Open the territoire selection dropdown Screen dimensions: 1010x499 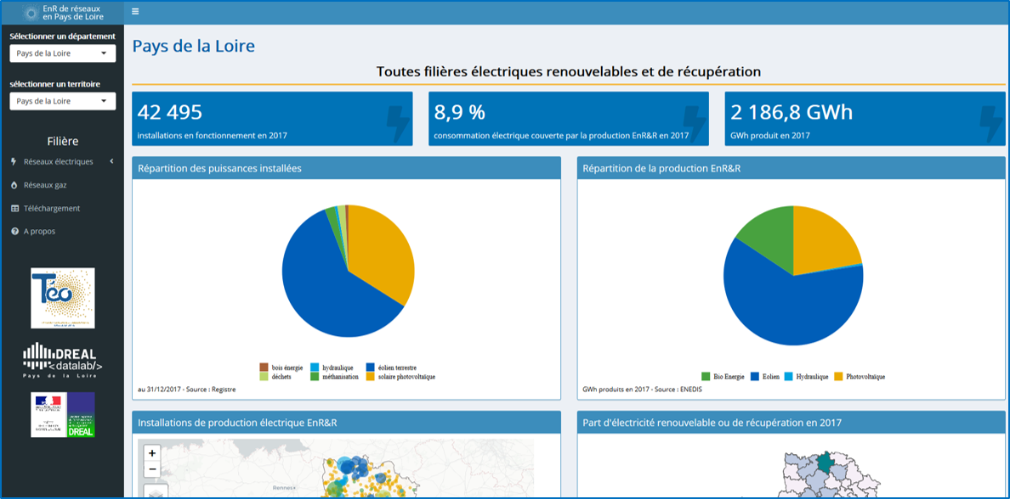62,101
